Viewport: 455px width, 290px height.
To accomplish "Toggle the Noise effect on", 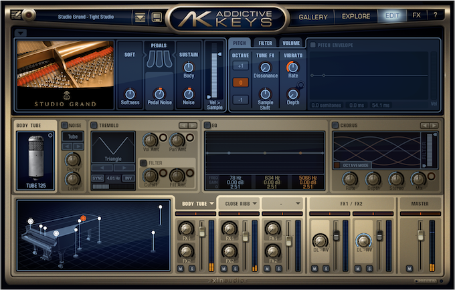I will pos(64,125).
